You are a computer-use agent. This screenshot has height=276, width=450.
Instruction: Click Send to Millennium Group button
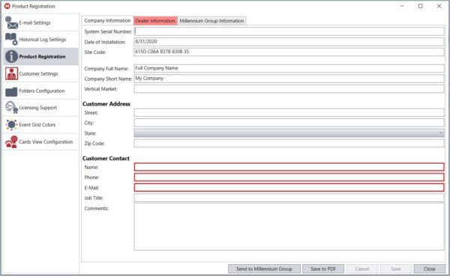point(264,269)
